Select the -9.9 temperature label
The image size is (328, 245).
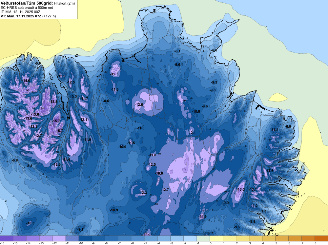tap(226, 203)
